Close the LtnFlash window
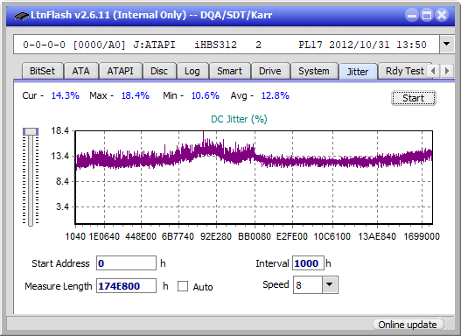This screenshot has height=336, width=461. pos(441,15)
